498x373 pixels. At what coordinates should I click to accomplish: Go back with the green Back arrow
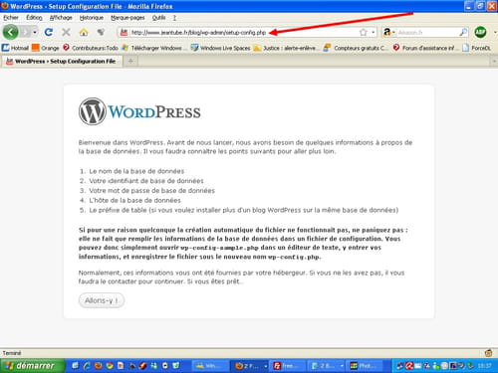[11, 32]
